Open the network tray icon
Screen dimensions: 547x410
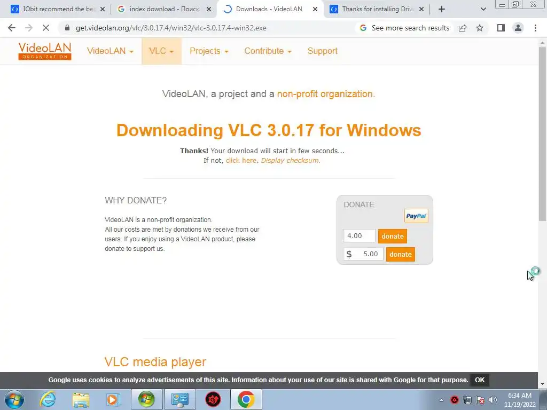pyautogui.click(x=467, y=400)
